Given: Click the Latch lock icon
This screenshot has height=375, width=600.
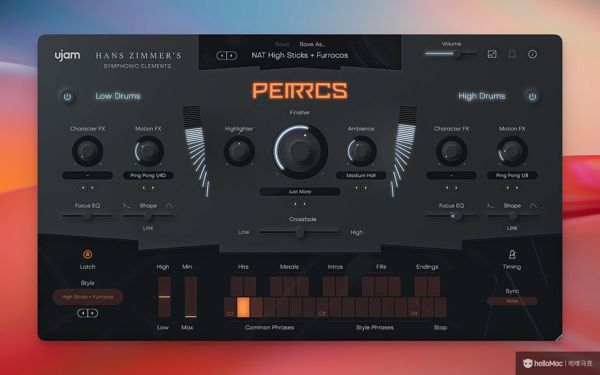Looking at the screenshot, I should (x=87, y=254).
